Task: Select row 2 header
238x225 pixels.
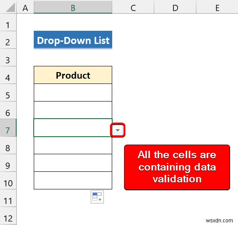Action: click(x=8, y=40)
